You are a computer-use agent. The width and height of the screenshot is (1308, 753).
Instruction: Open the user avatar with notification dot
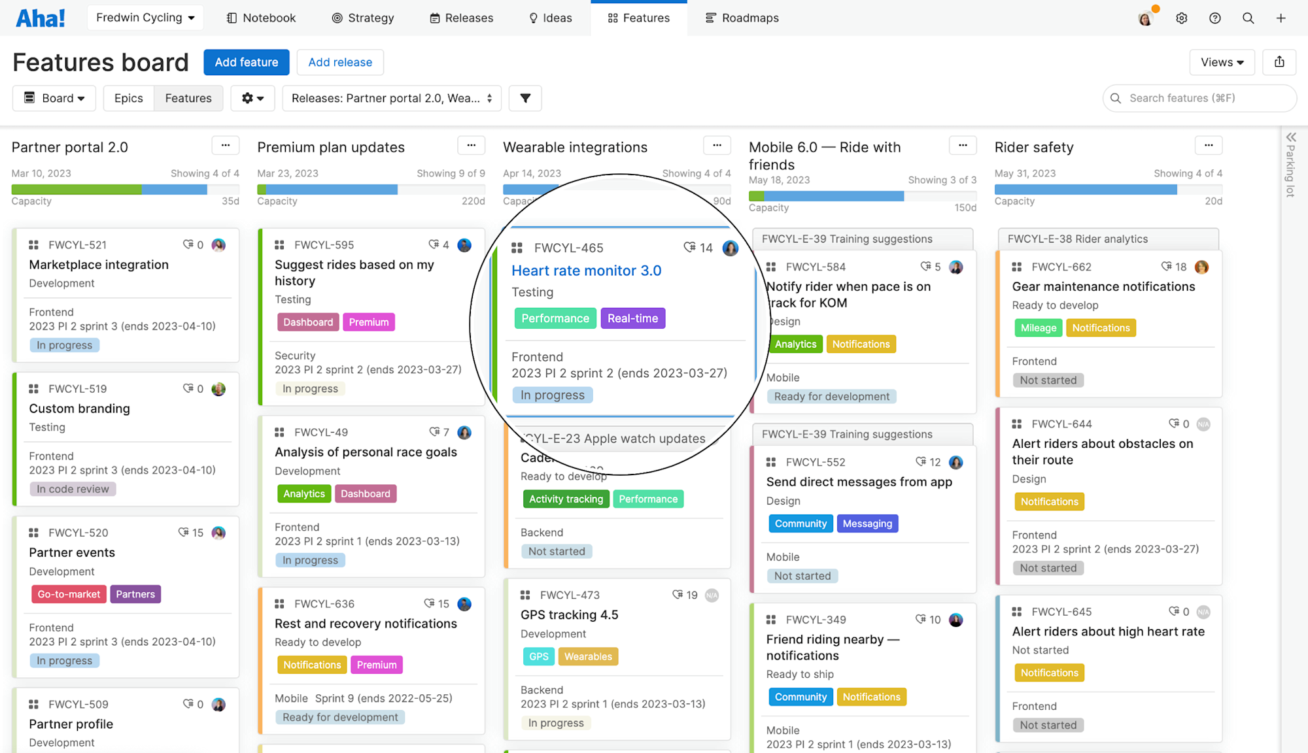point(1145,18)
